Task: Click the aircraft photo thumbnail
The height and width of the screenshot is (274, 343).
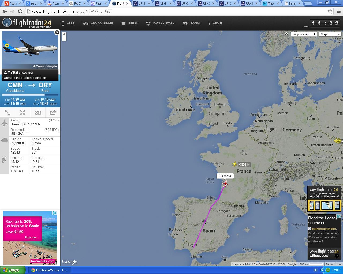Action: (x=30, y=50)
